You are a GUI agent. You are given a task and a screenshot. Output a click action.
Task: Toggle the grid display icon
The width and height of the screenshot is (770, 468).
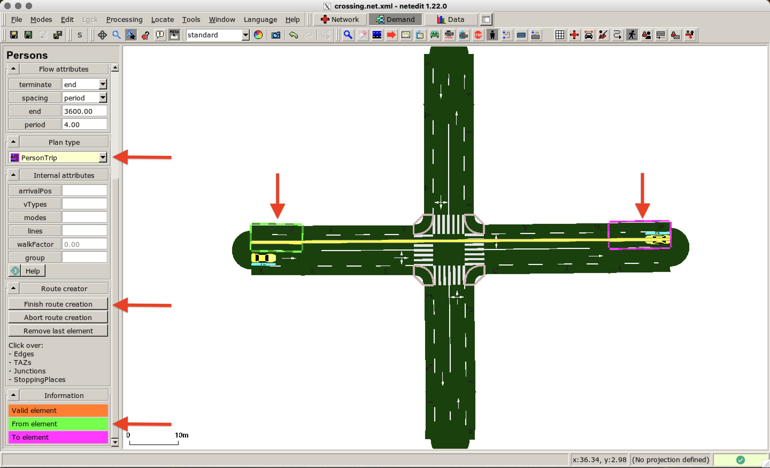click(x=560, y=35)
